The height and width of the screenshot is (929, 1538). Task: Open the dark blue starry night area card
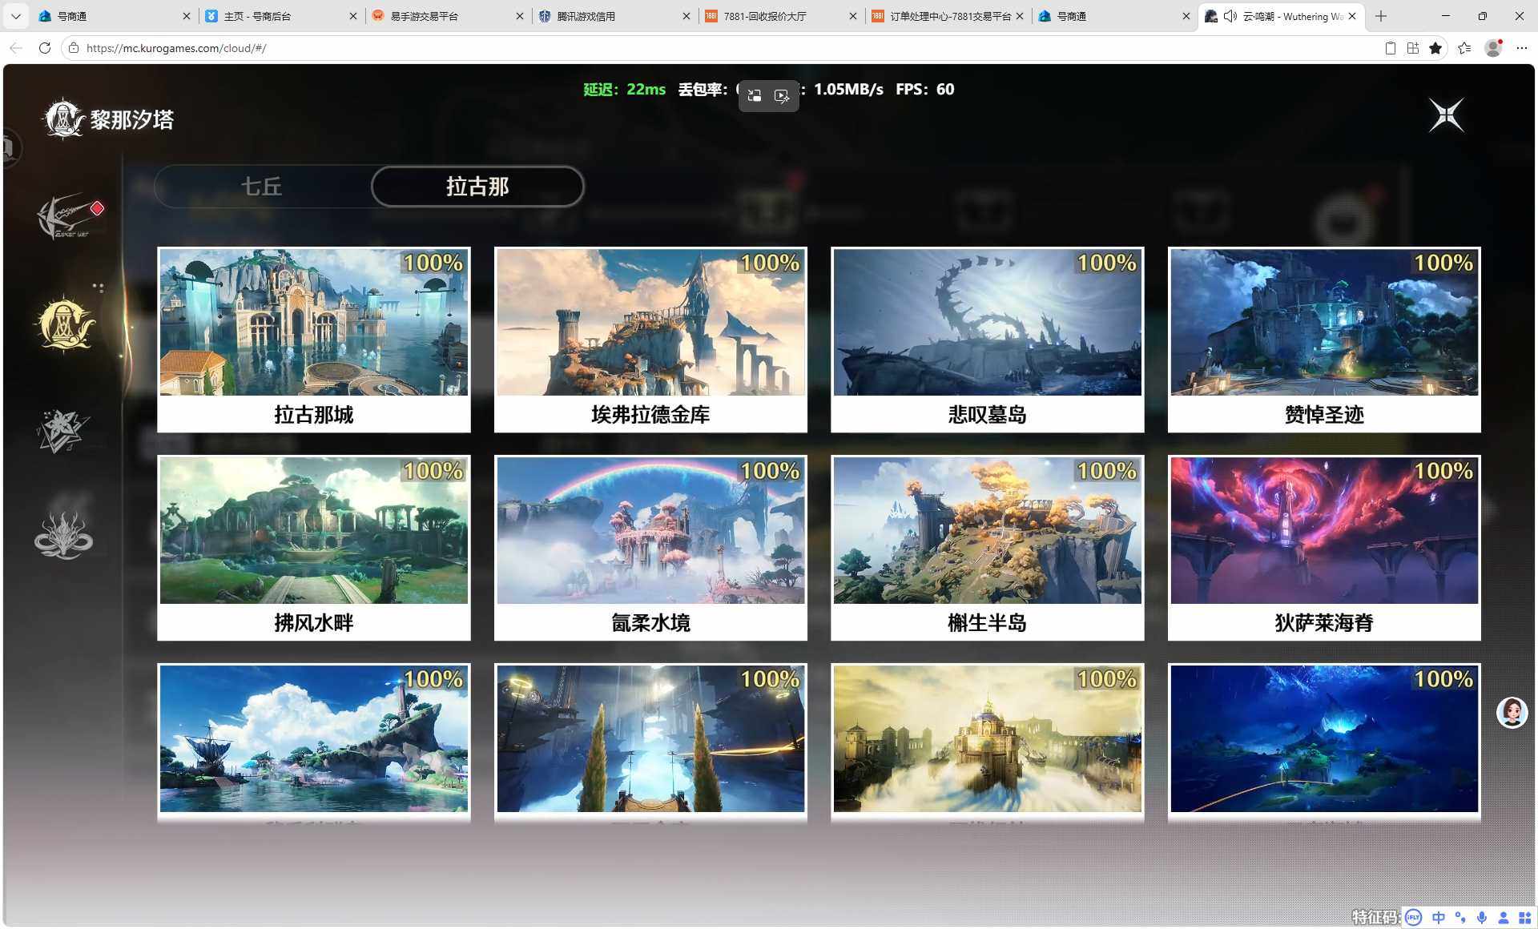[x=1324, y=742]
